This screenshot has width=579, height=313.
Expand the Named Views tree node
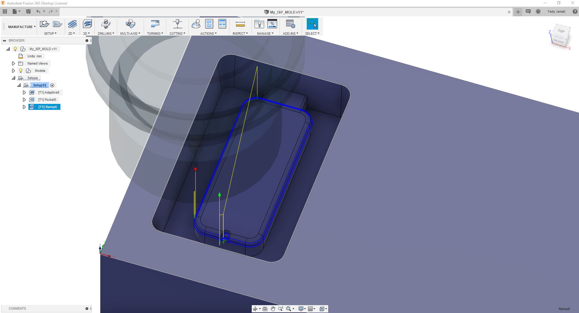[x=13, y=63]
